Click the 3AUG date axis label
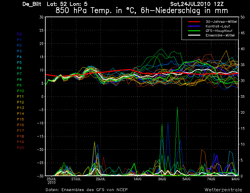The height and width of the screenshot is (193, 250). [x=162, y=179]
